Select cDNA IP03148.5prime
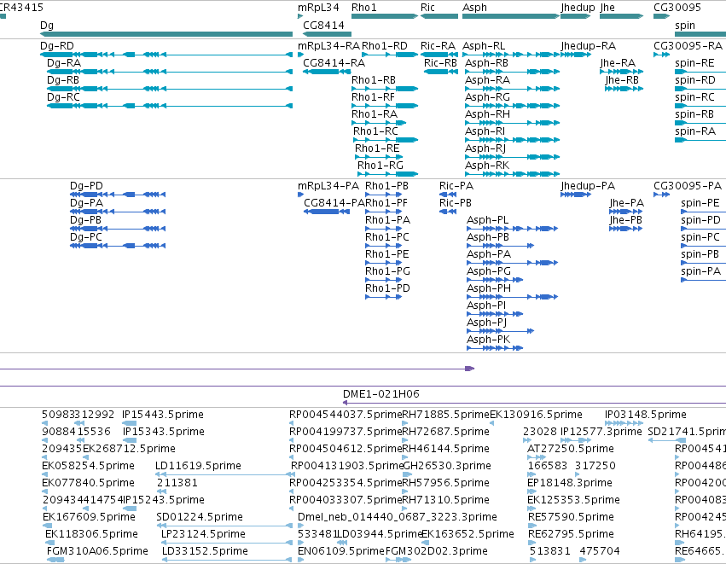The image size is (726, 564). (624, 423)
